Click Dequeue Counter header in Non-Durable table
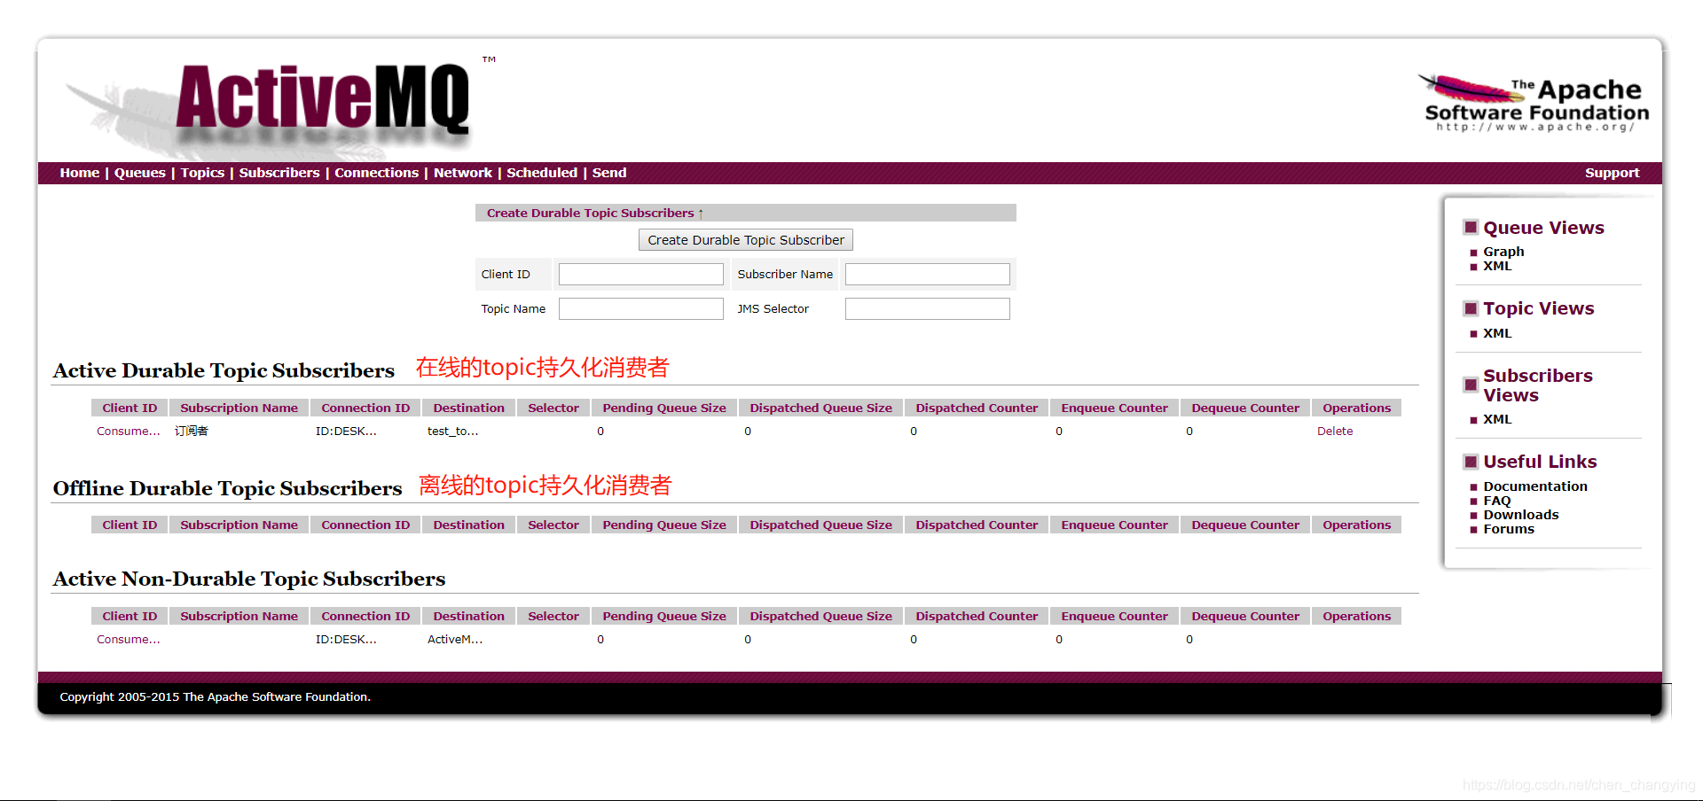Image resolution: width=1703 pixels, height=801 pixels. pos(1245,616)
